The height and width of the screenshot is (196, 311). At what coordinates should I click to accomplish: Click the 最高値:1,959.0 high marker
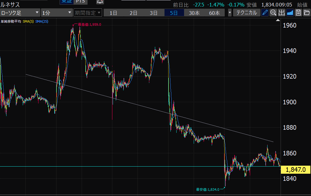[89, 24]
